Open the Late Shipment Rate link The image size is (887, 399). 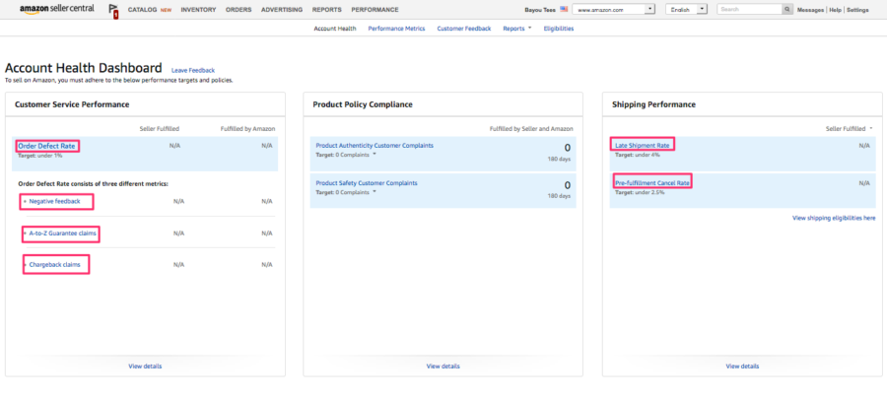[x=642, y=145]
